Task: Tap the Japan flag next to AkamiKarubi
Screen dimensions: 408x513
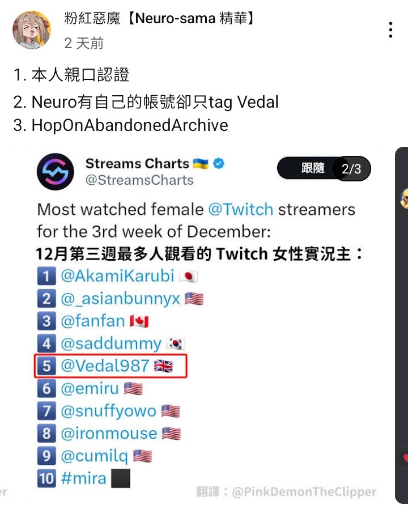Action: coord(189,277)
